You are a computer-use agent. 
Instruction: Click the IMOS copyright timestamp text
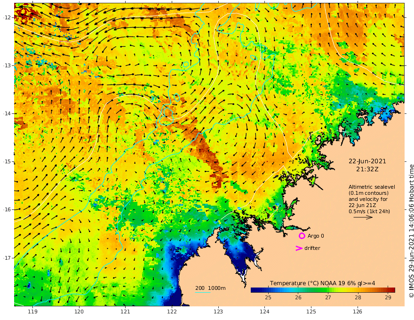click(411, 231)
